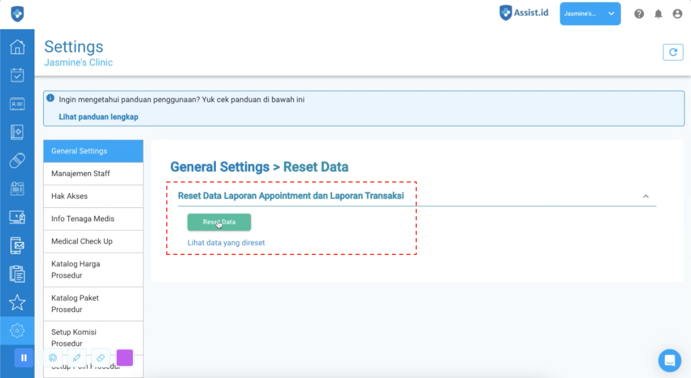Open the home dashboard sidebar icon

click(x=17, y=47)
